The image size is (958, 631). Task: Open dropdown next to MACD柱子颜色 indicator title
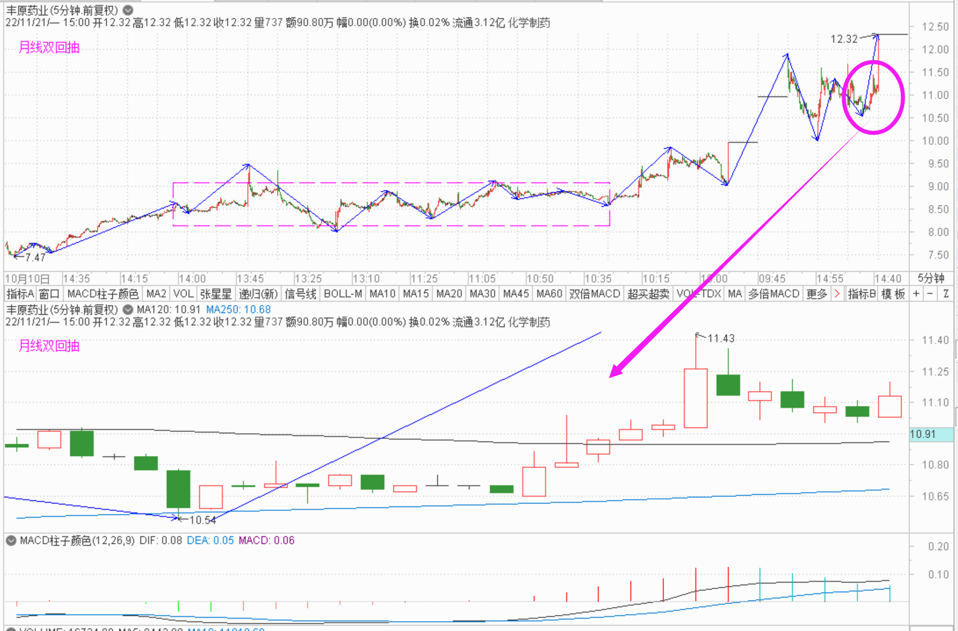(x=11, y=540)
